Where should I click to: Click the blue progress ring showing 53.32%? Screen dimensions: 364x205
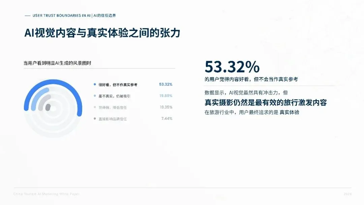click(x=53, y=81)
